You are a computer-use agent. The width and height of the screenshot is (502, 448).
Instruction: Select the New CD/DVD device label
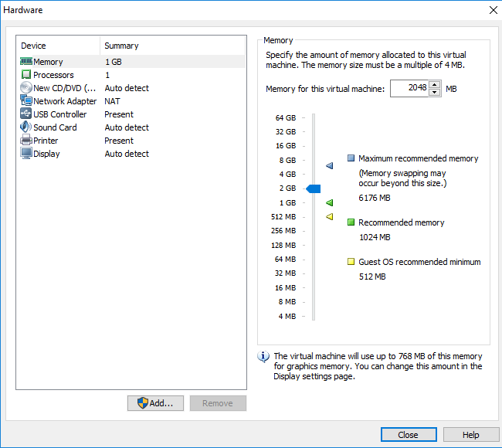(64, 88)
